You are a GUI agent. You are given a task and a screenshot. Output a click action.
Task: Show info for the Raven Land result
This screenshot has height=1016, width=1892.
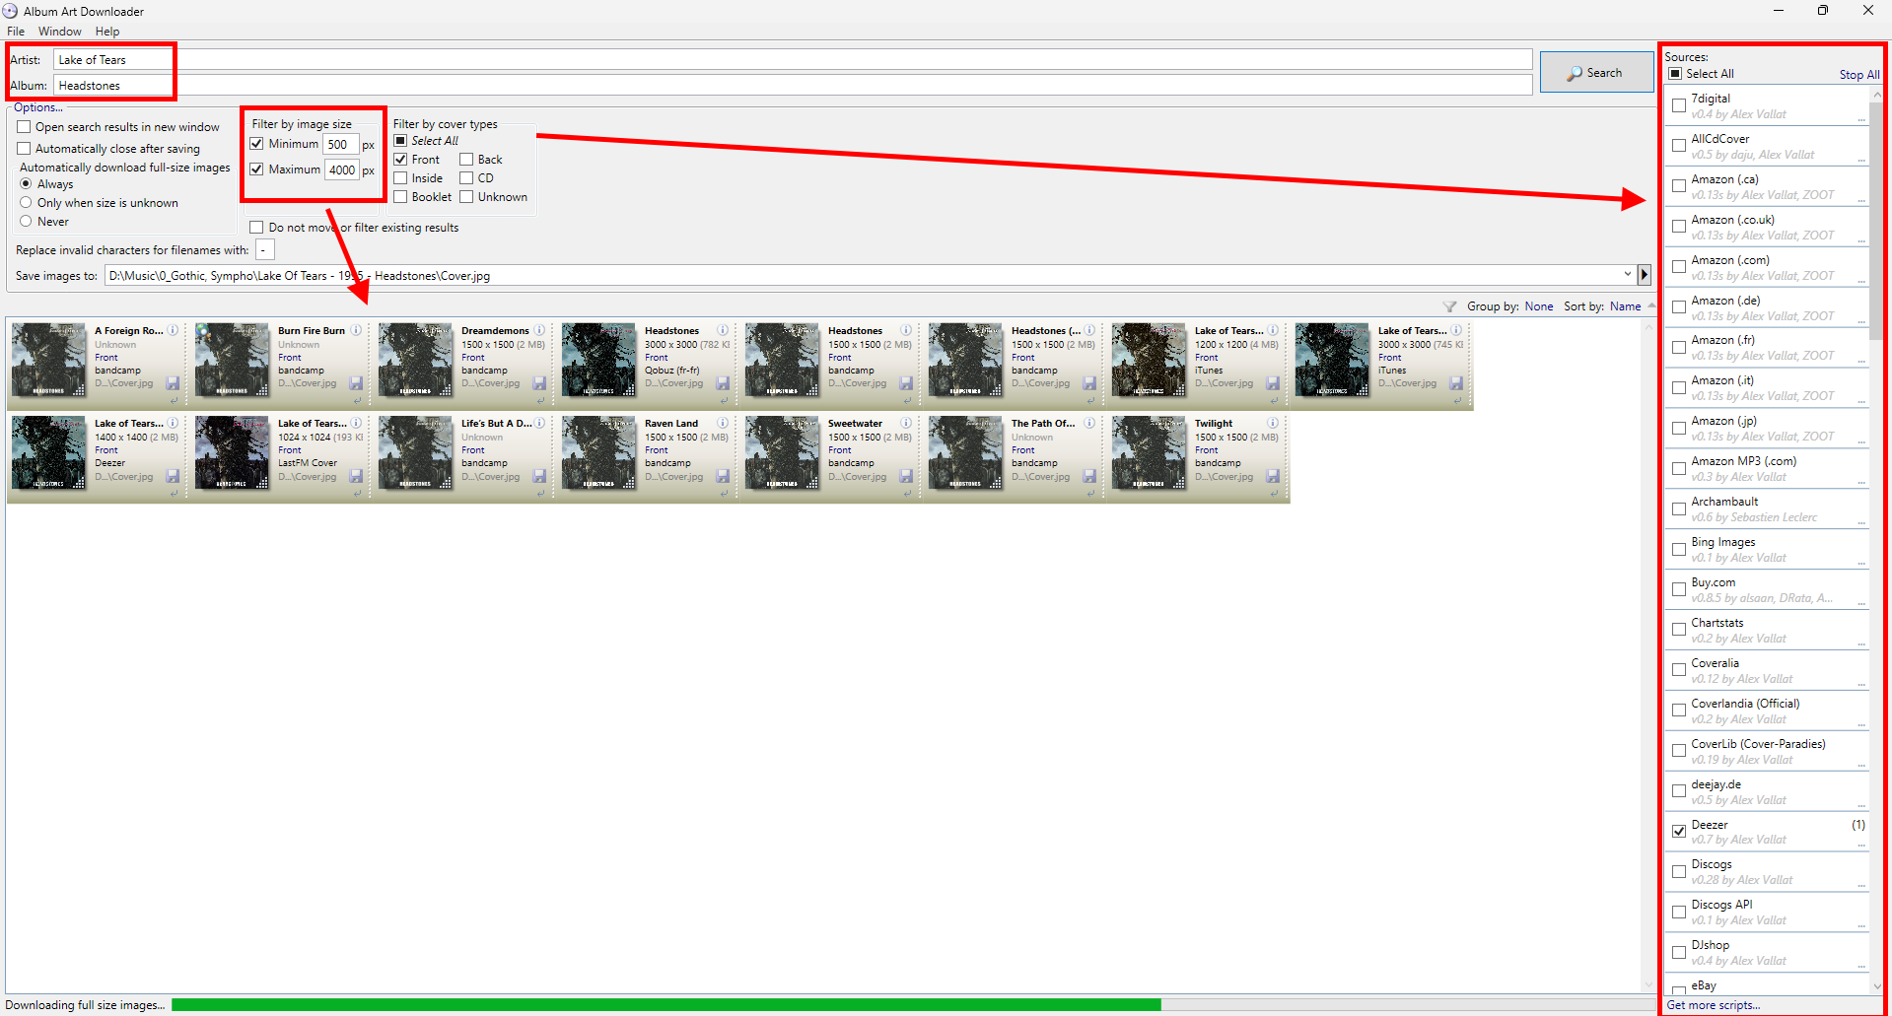point(723,423)
